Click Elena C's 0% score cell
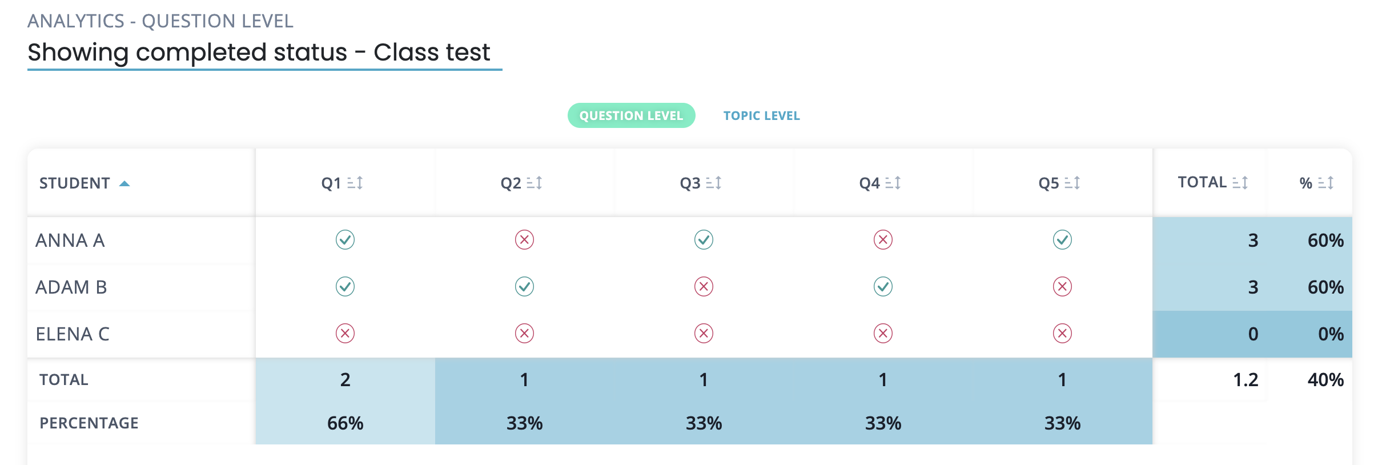Screen dimensions: 1374x465 1330,334
